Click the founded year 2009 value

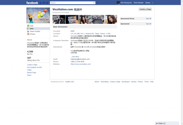click(72, 31)
